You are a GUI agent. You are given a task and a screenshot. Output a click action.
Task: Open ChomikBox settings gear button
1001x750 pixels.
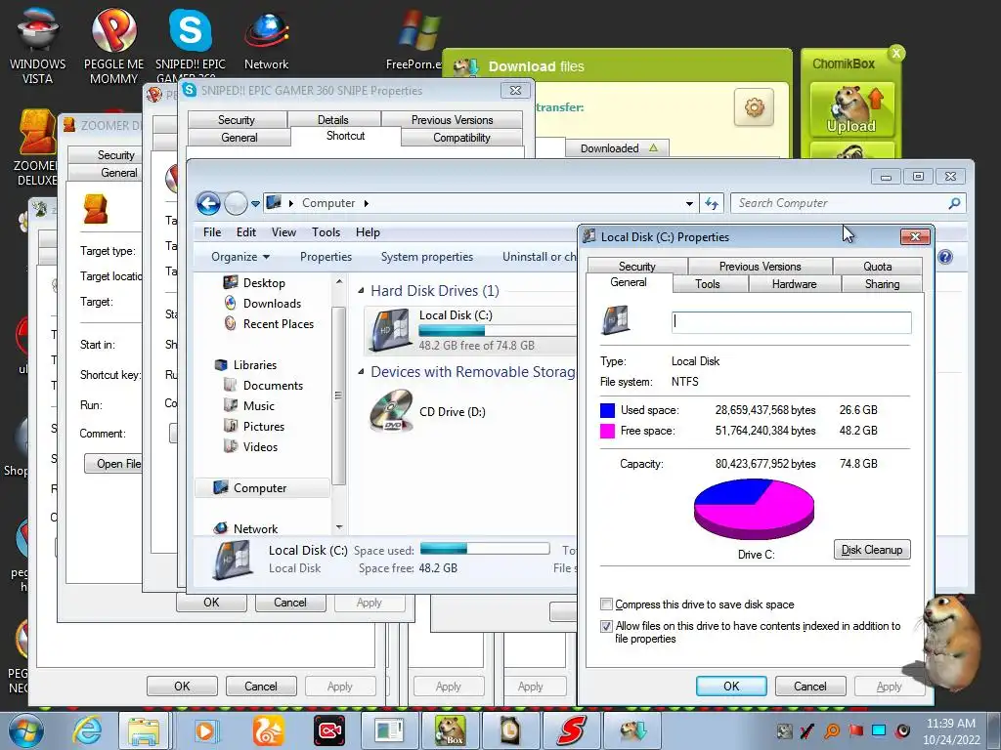click(754, 107)
